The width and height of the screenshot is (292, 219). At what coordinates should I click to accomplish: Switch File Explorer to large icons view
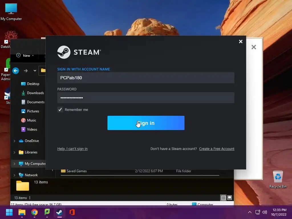(230, 198)
